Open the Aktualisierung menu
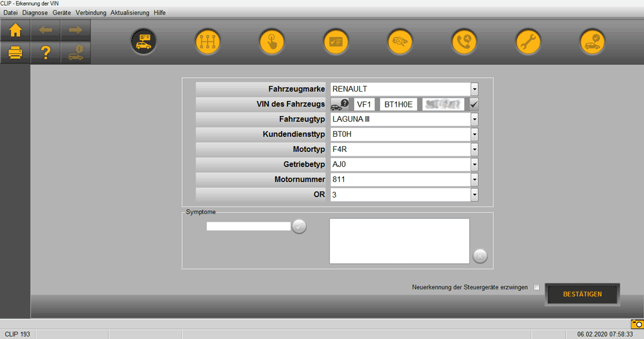 130,13
